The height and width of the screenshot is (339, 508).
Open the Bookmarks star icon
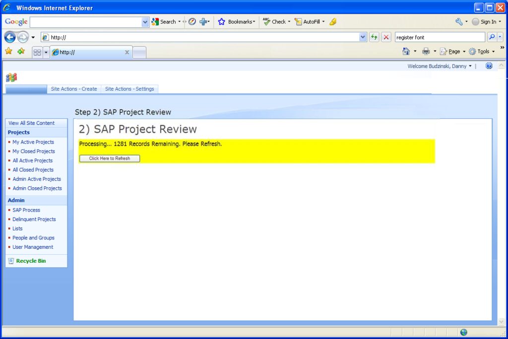point(221,21)
